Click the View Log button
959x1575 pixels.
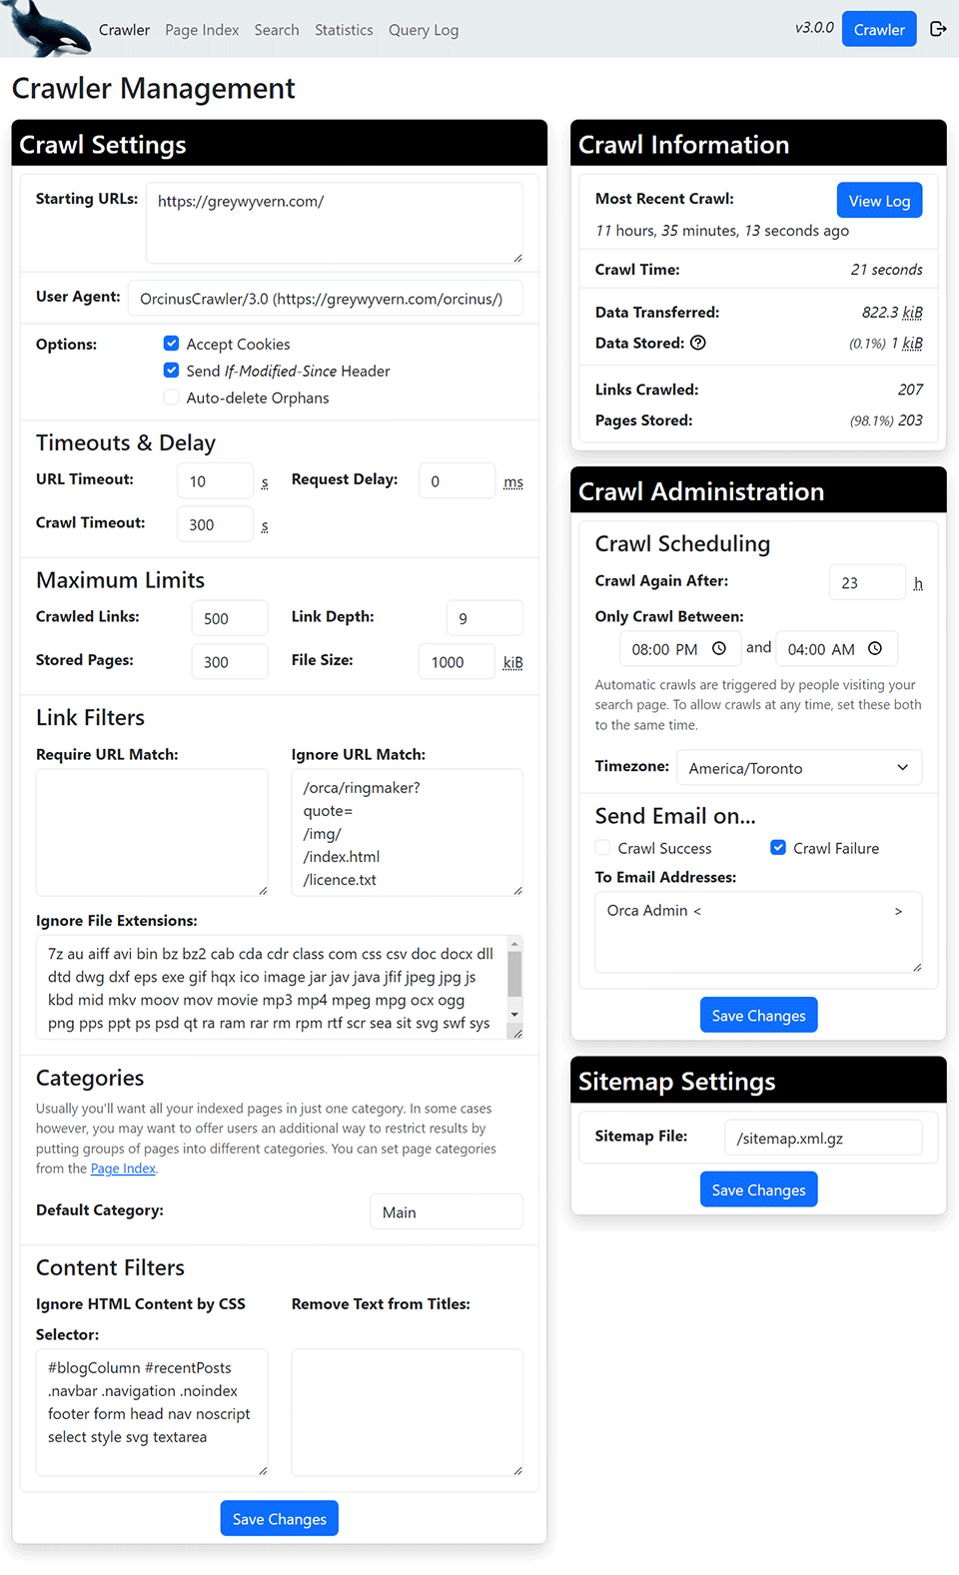tap(879, 201)
